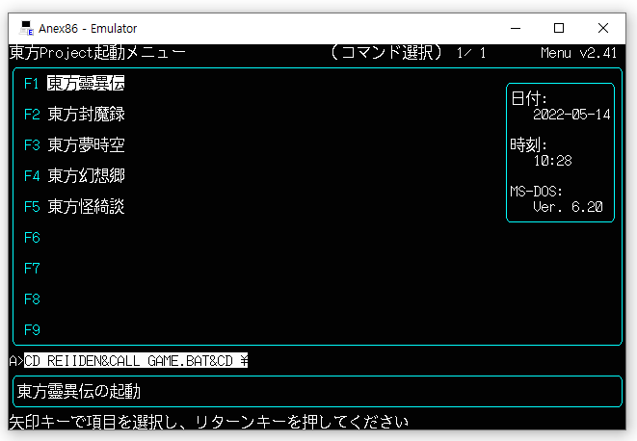
Task: Click the 時刻 label
Action: (529, 145)
